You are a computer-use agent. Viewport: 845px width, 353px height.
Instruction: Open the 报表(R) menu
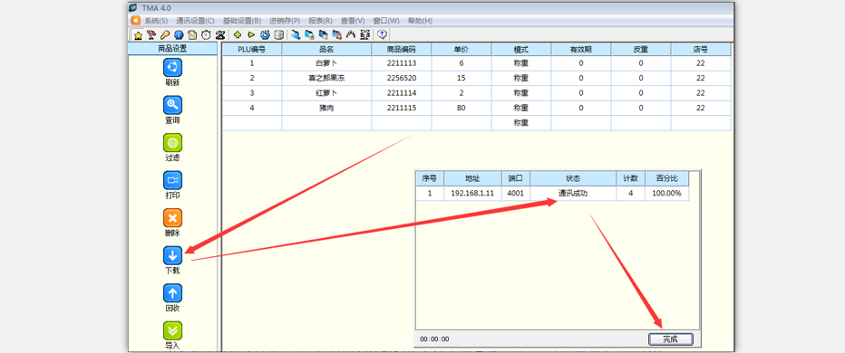tap(320, 21)
